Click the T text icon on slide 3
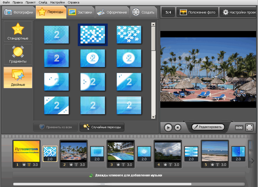Viewport: 258px width, 187px height. [123, 165]
